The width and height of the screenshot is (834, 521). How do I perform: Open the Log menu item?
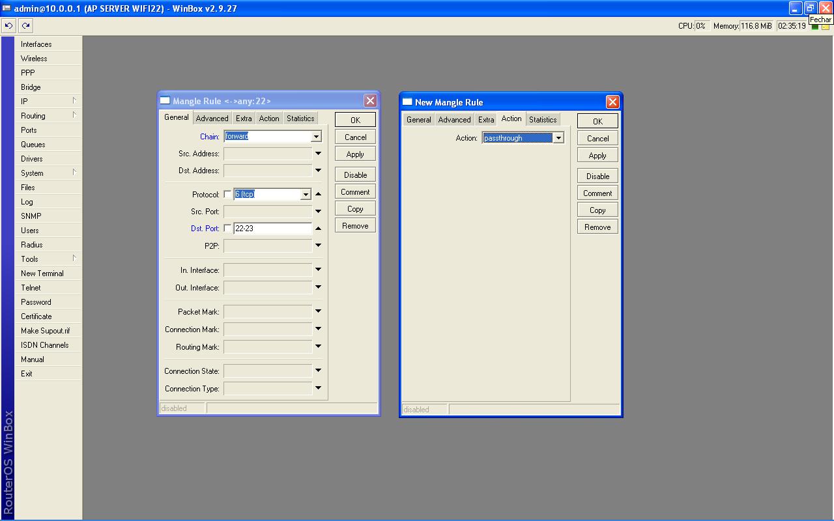tap(49, 202)
